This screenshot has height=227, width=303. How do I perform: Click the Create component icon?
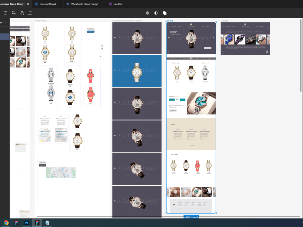pos(148,13)
